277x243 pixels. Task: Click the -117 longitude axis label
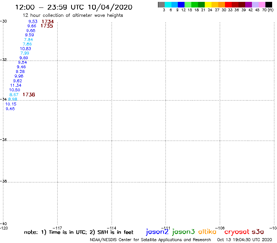[x=57, y=228]
